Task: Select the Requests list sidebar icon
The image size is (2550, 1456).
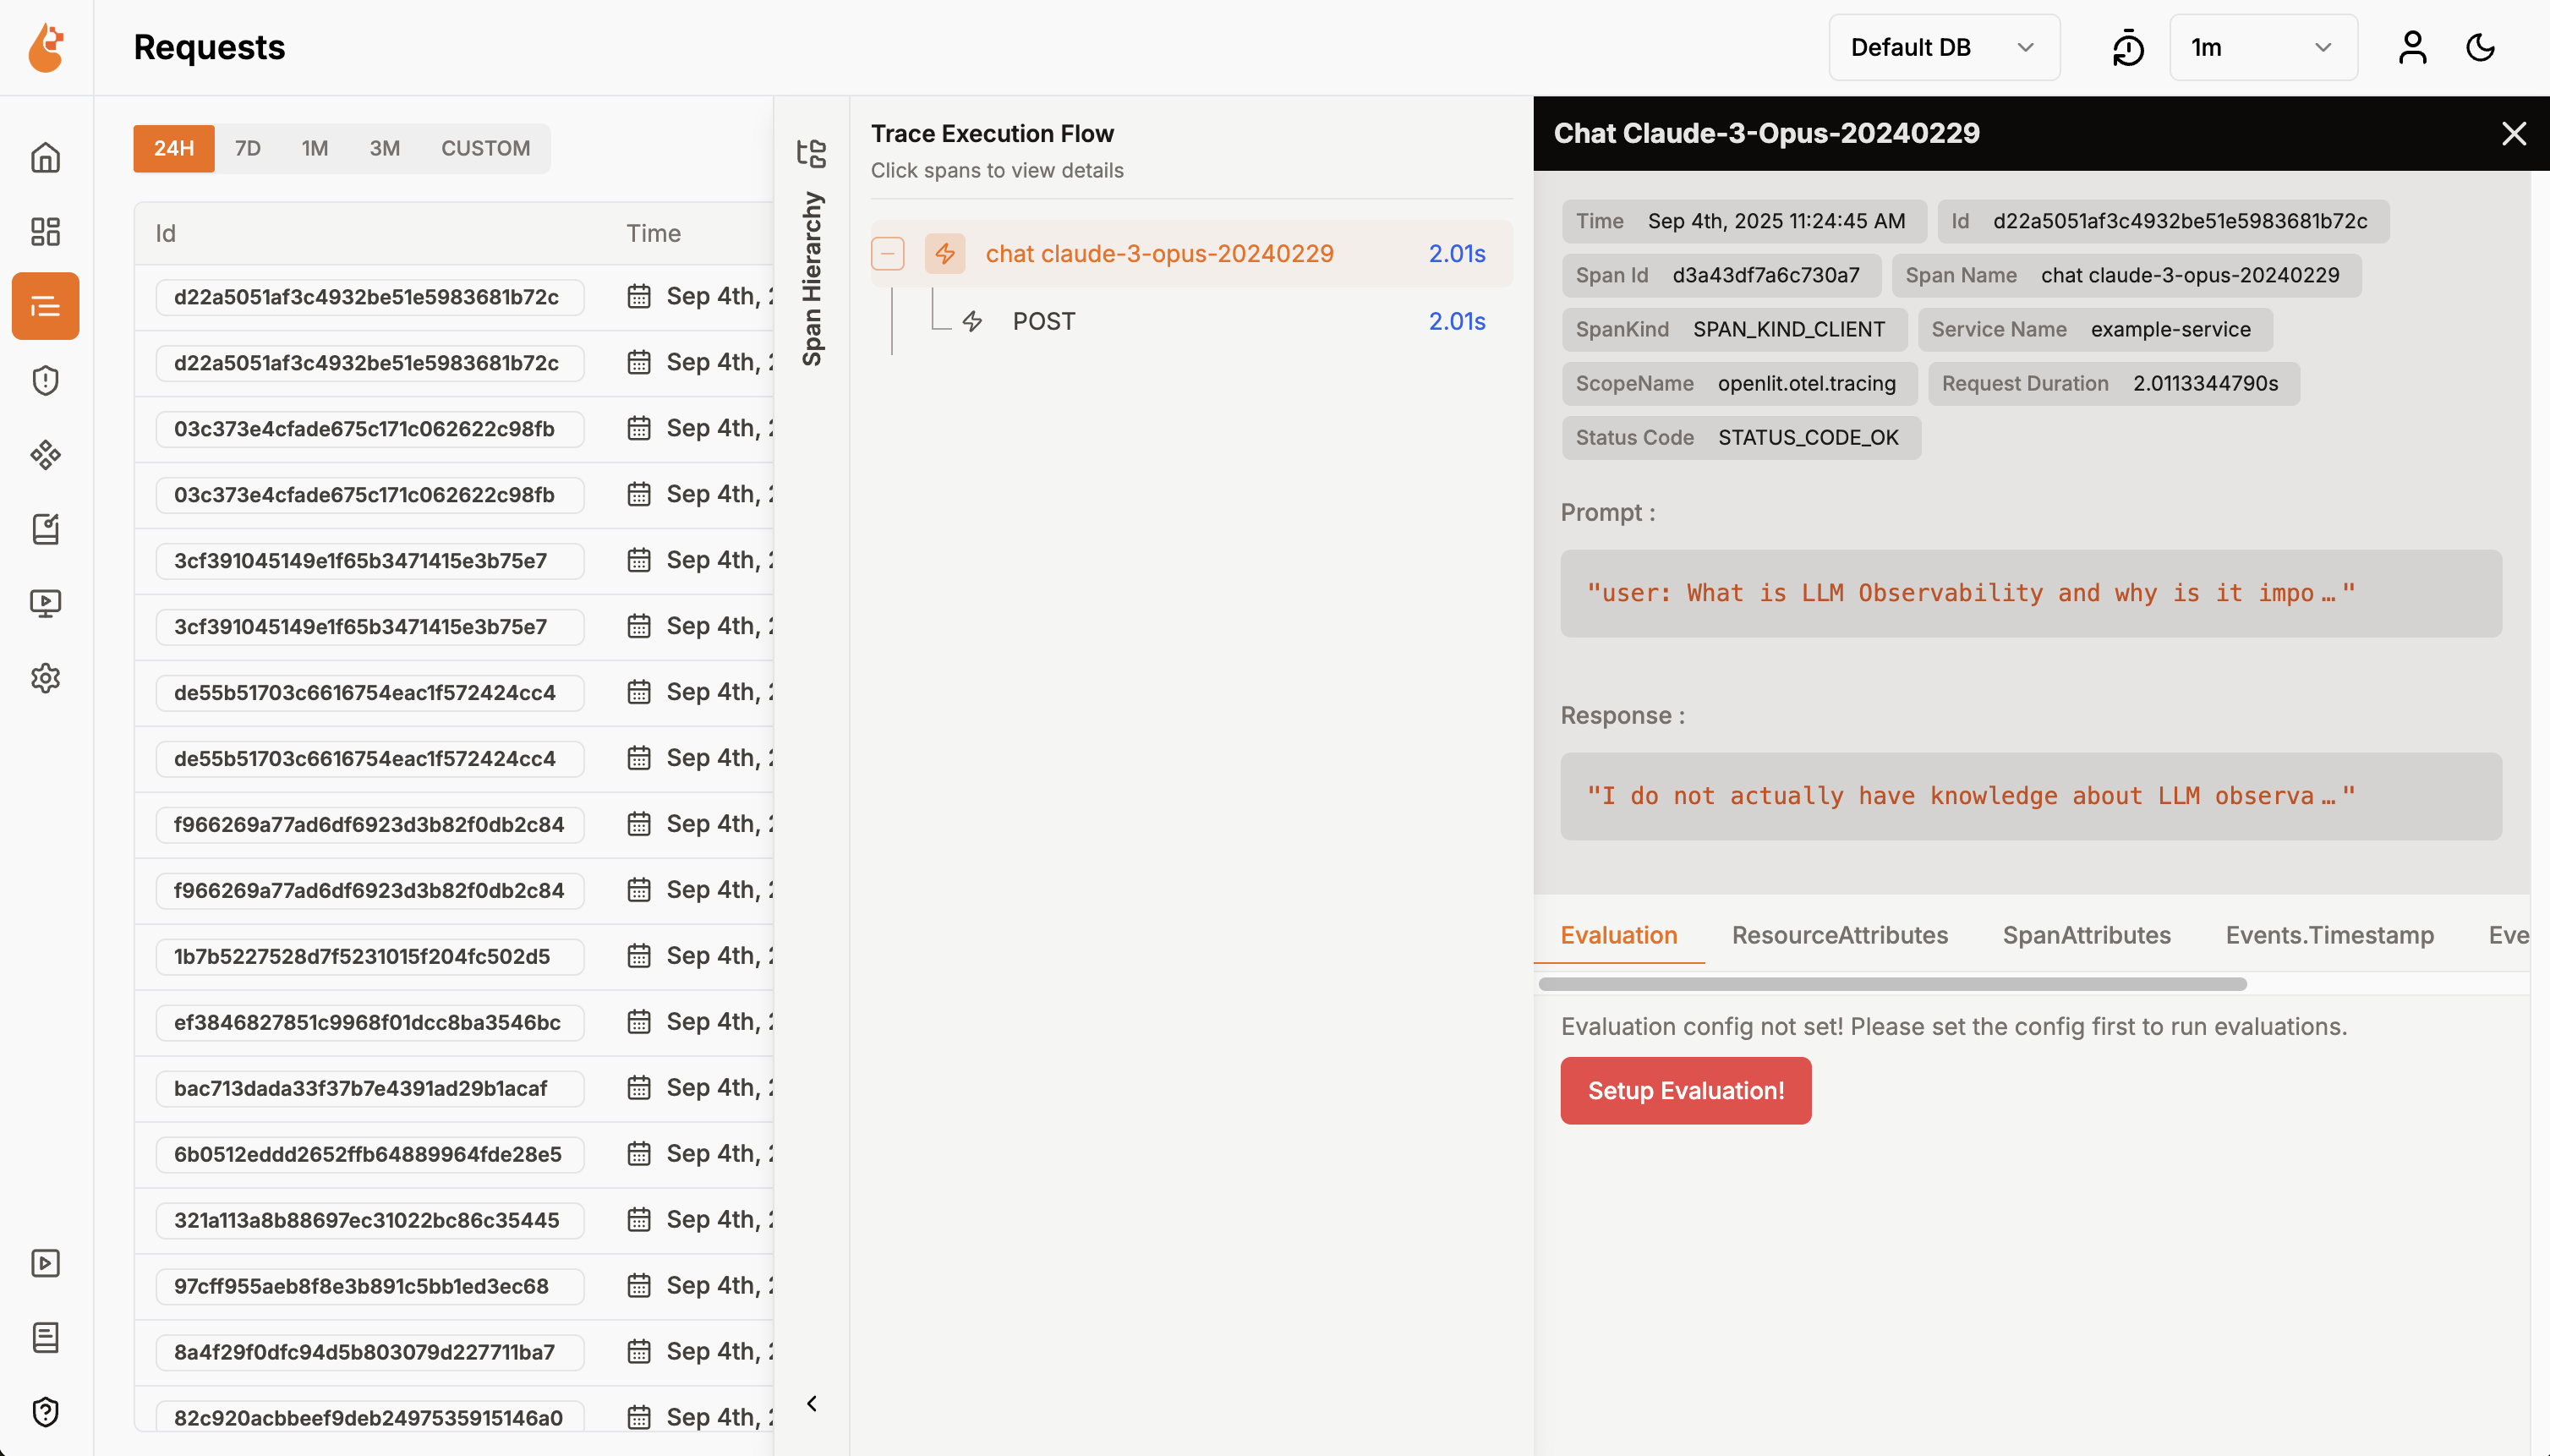Action: [x=46, y=306]
